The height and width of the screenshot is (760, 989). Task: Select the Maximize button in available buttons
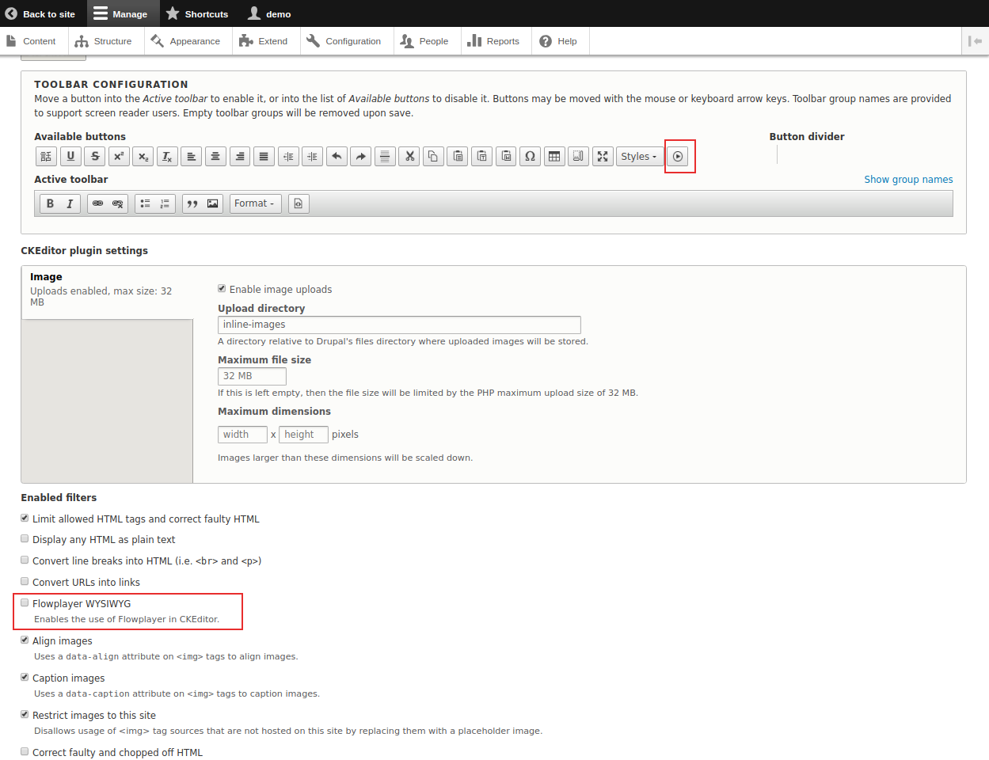pyautogui.click(x=603, y=157)
